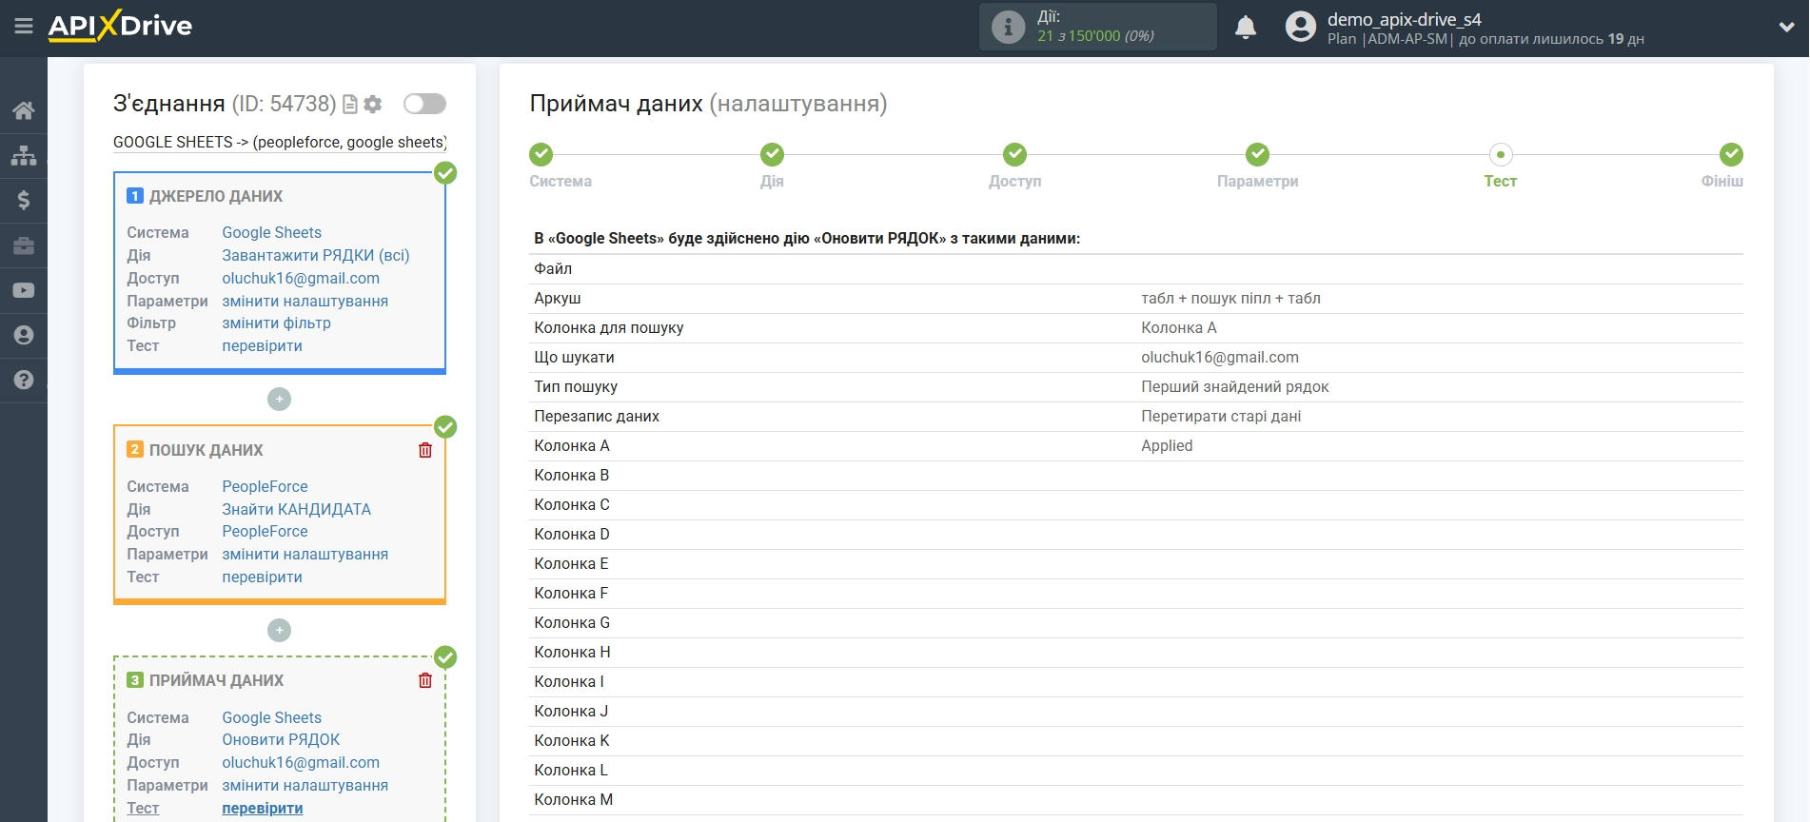Click receiver bold перевірити link
This screenshot has height=822, width=1810.
tap(262, 808)
